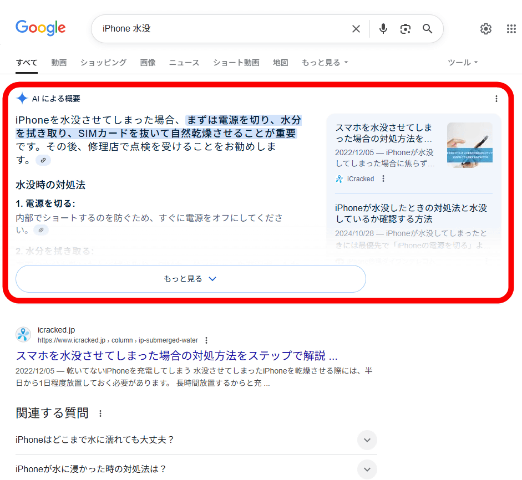This screenshot has width=522, height=480.
Task: Open three-dot menu beside icracked.jp URL
Action: click(206, 340)
